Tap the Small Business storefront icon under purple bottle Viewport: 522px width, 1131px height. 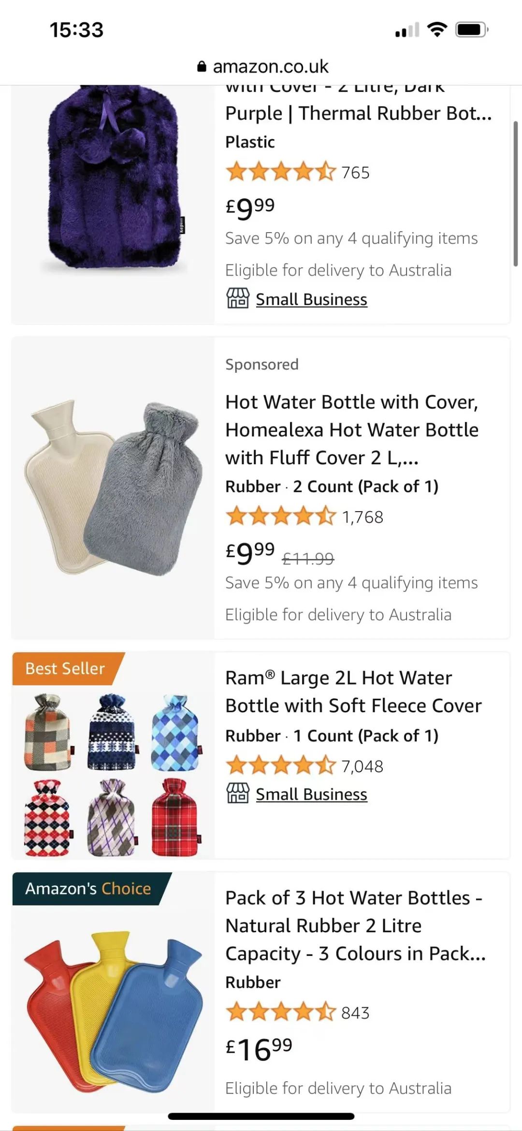tap(238, 298)
